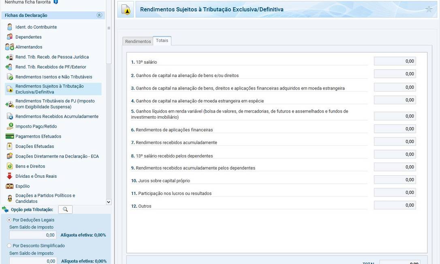Click the Dependentes icon in sidebar
This screenshot has height=264, width=440.
point(10,37)
